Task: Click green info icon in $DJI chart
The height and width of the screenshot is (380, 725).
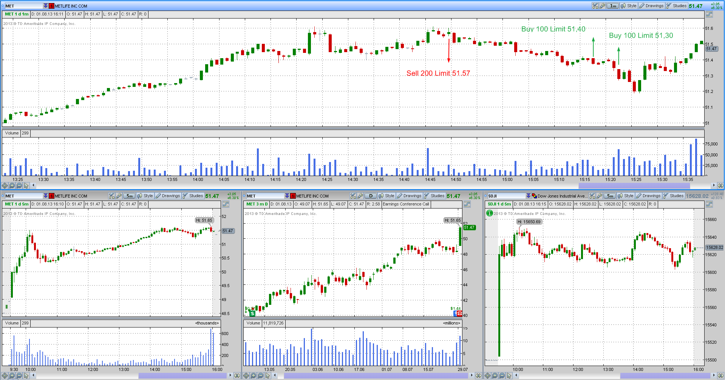Action: [x=490, y=213]
